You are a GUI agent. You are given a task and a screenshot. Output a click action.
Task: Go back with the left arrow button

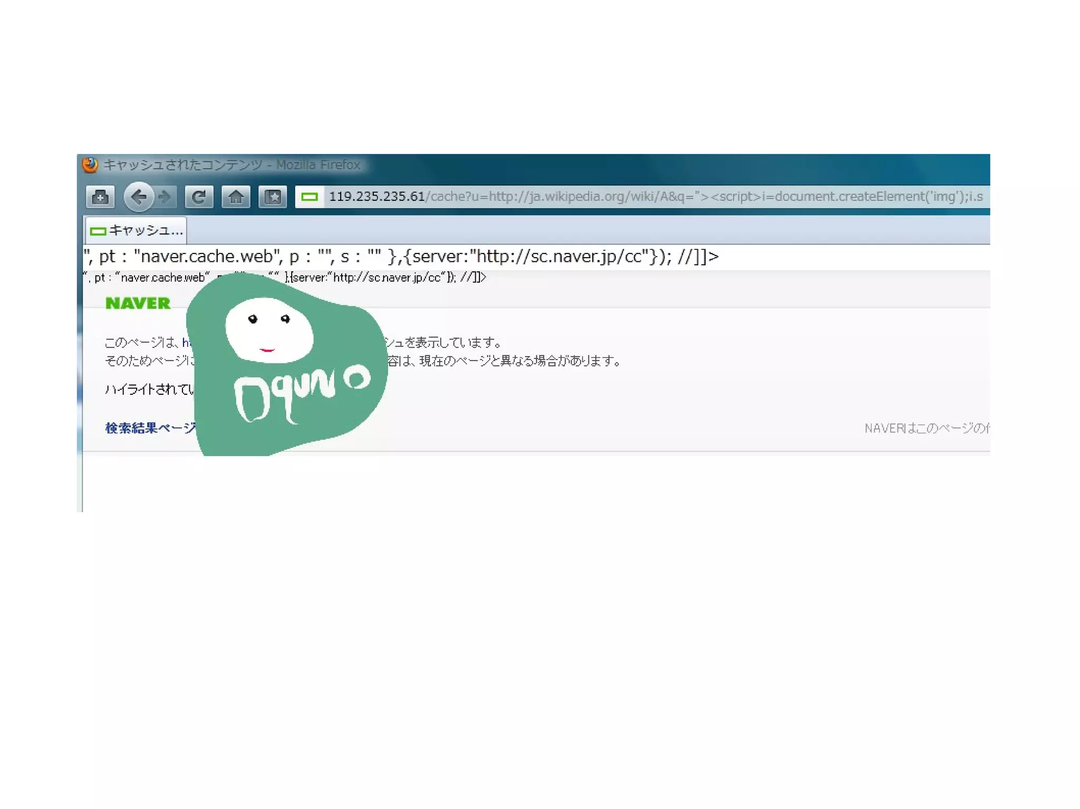(x=138, y=197)
